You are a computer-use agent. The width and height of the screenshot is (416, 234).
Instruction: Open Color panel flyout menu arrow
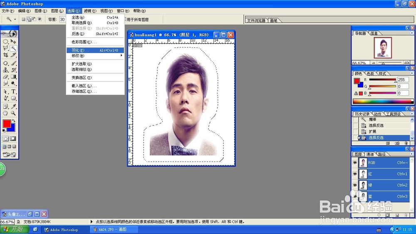pyautogui.click(x=412, y=73)
